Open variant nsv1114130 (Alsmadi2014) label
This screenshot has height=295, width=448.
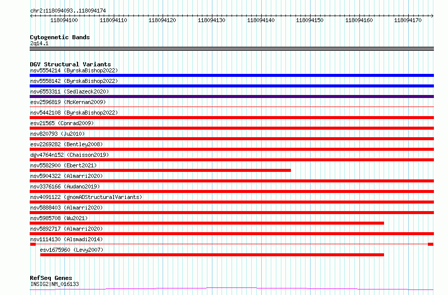tap(66, 239)
